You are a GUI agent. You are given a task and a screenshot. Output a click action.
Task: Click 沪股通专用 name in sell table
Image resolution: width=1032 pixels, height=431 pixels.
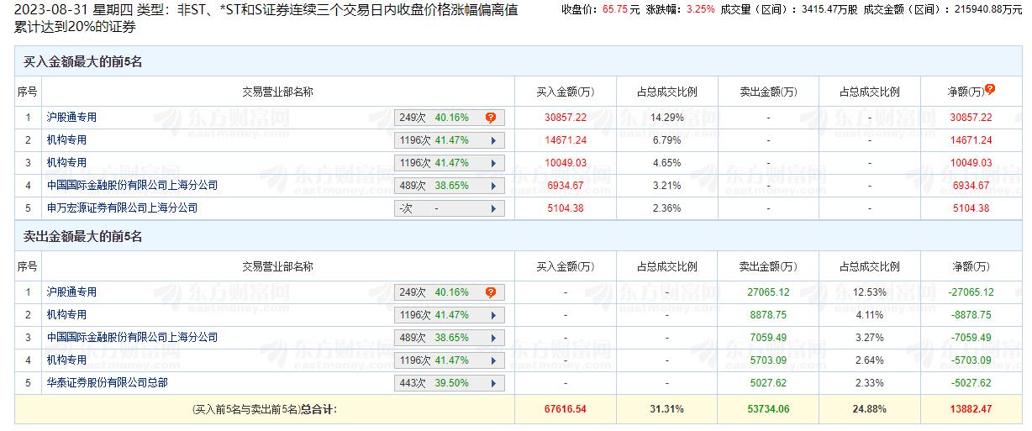point(71,292)
